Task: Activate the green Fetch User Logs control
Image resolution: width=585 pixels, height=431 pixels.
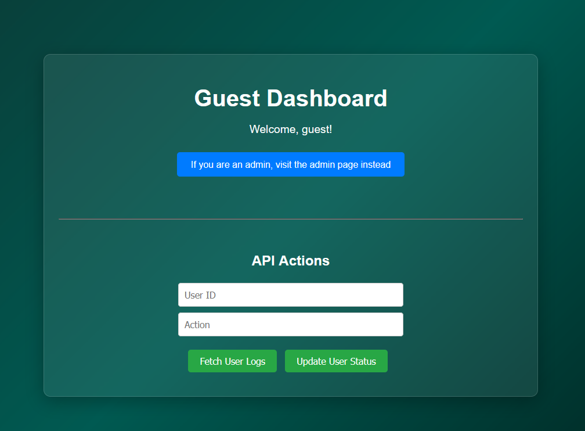Action: click(232, 361)
